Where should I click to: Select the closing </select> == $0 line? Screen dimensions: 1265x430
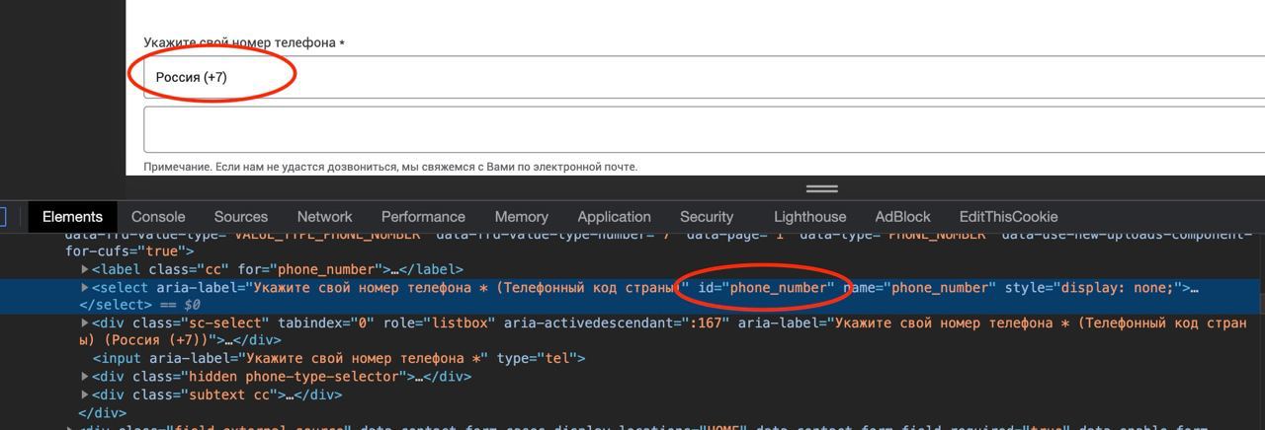(139, 305)
